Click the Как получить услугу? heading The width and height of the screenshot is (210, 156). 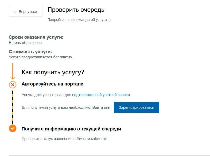tap(53, 72)
